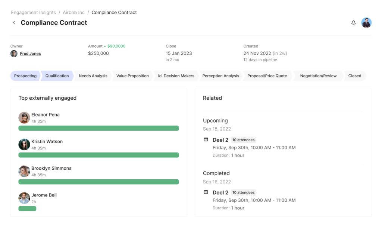Click the calendar icon in the Completed section
The image size is (382, 237).
[206, 192]
